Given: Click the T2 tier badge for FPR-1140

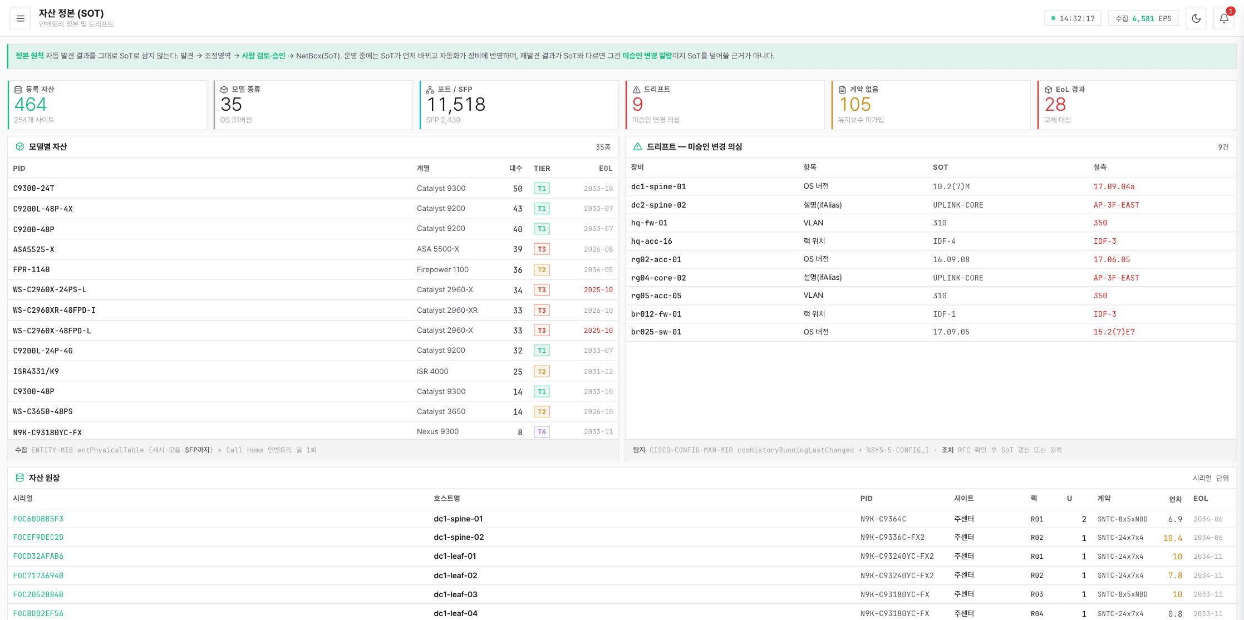Looking at the screenshot, I should pyautogui.click(x=542, y=270).
